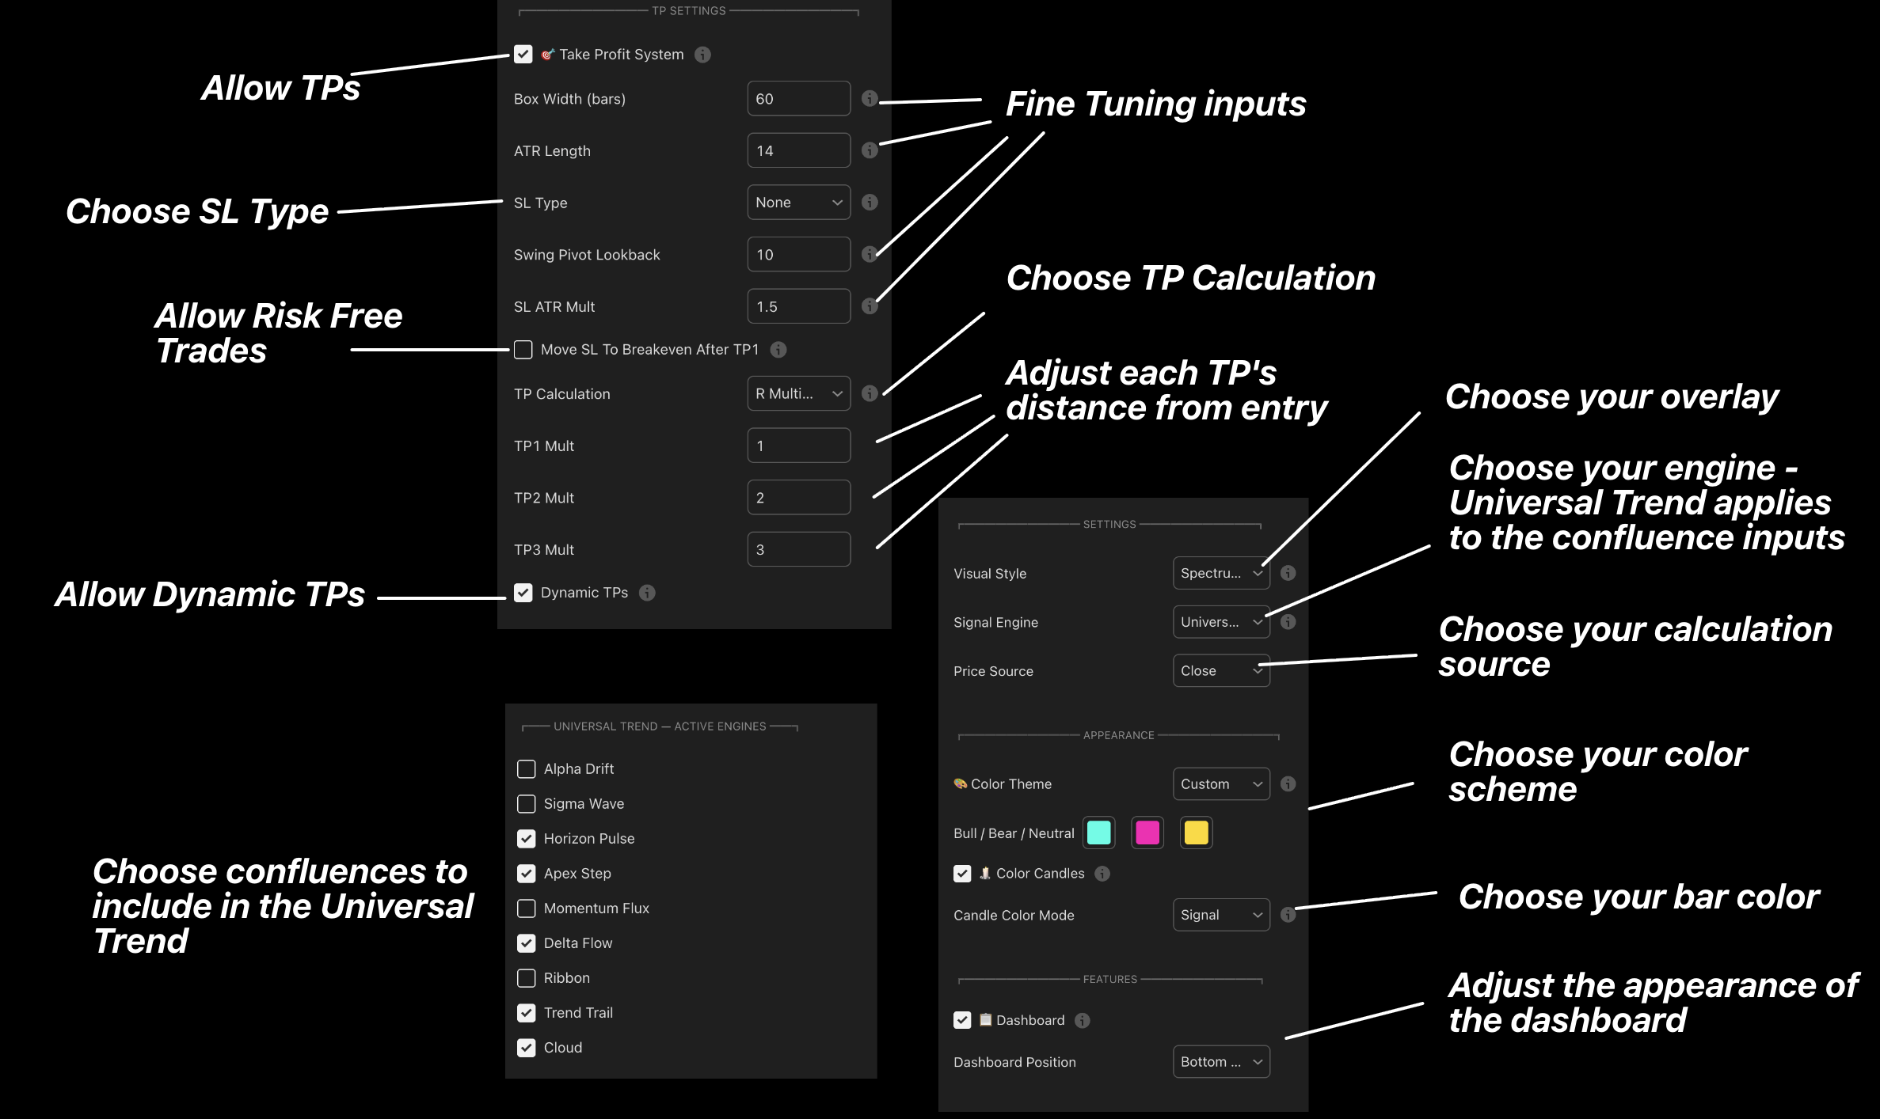Click the magenta Bear color swatch
This screenshot has height=1119, width=1880.
click(x=1147, y=833)
